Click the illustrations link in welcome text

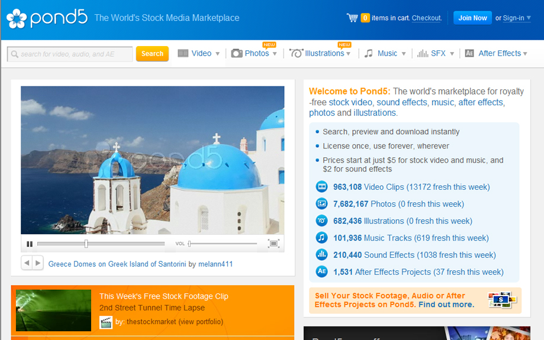click(x=374, y=113)
